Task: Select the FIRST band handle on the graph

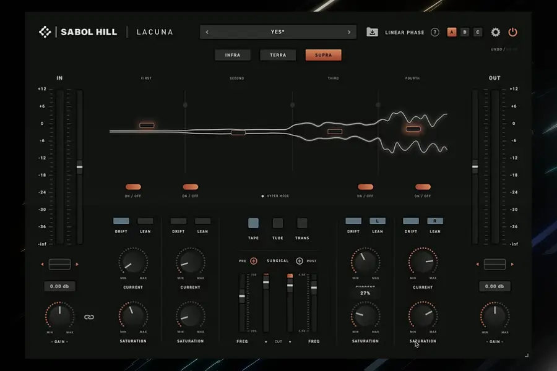Action: point(147,126)
